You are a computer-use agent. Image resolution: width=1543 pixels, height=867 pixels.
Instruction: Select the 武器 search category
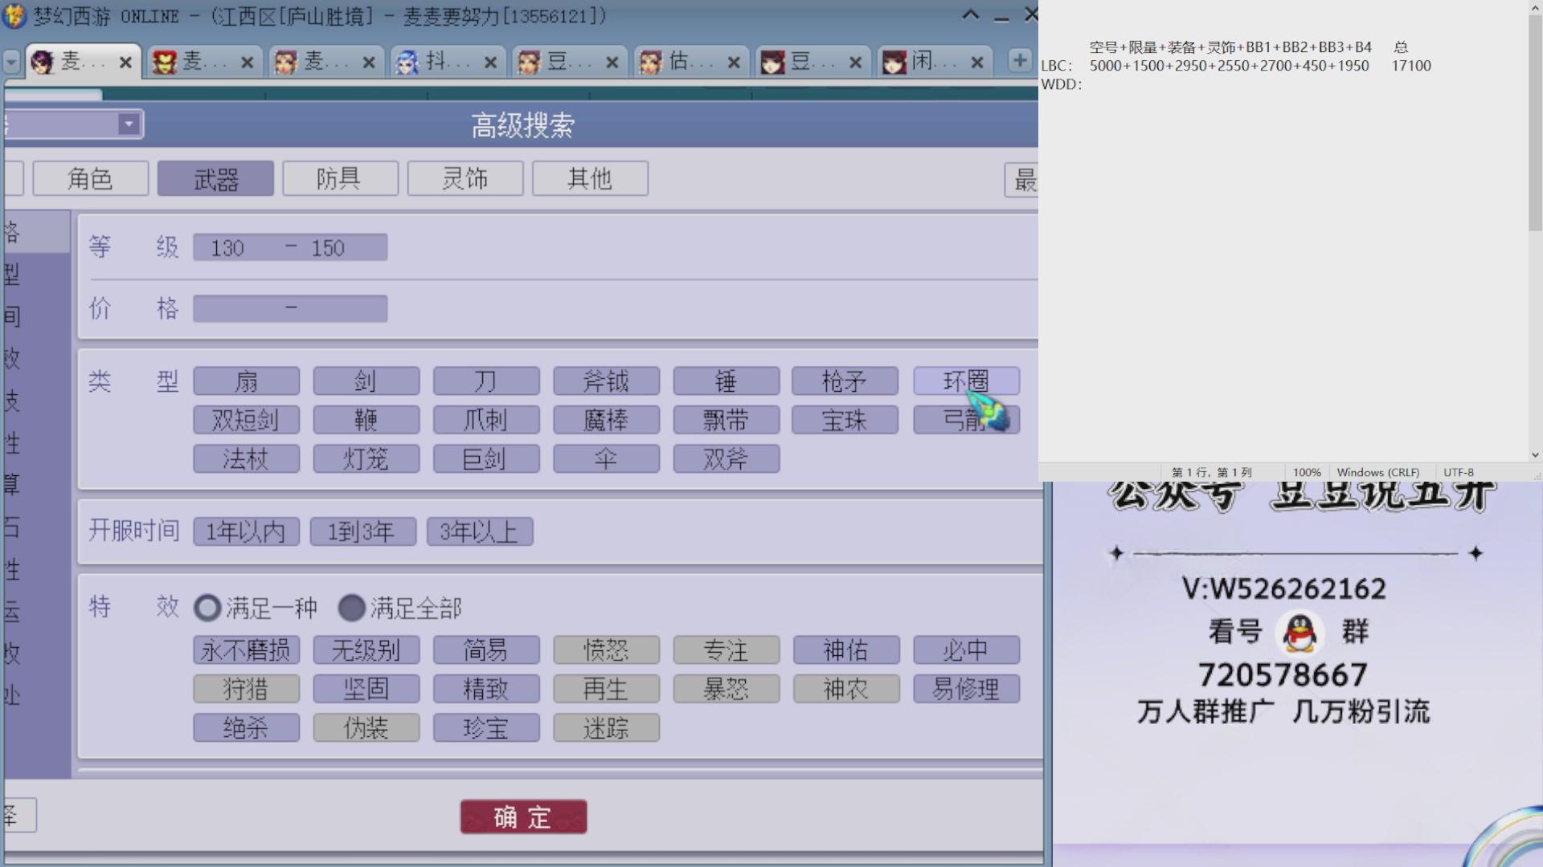[215, 178]
